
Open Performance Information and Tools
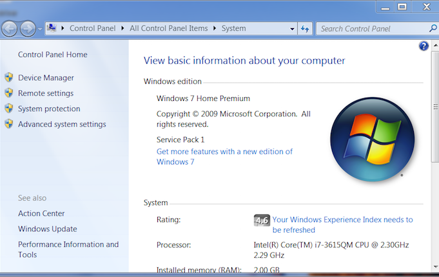(68, 249)
